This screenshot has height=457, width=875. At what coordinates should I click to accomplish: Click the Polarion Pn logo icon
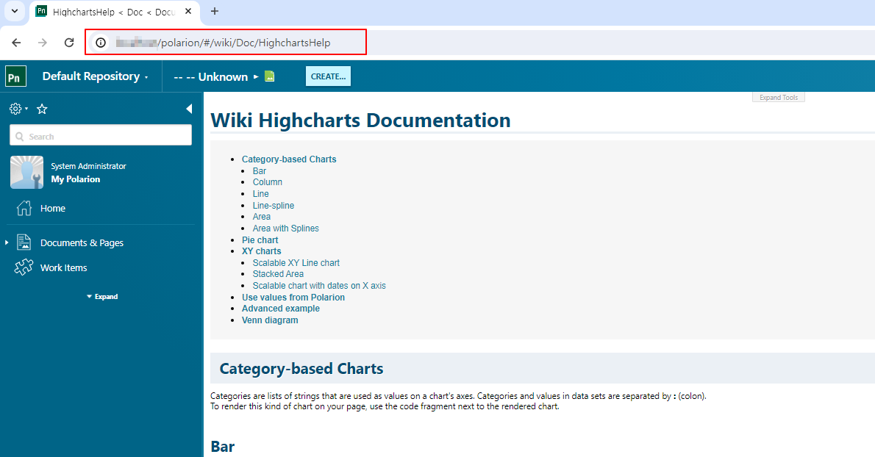coord(15,76)
